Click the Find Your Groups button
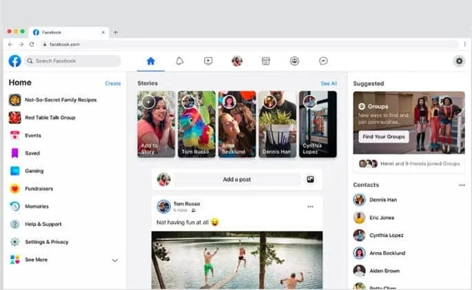Viewport: 472px width, 290px height. [384, 136]
